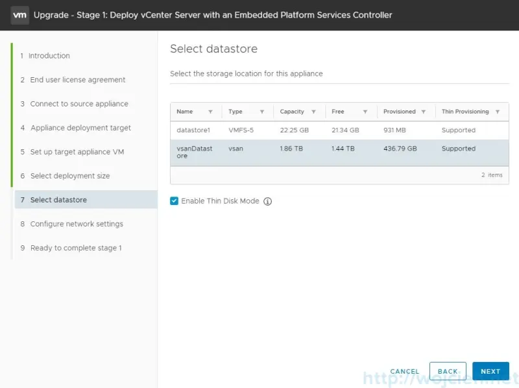The height and width of the screenshot is (388, 519).
Task: Open the Configure network settings step
Action: pyautogui.click(x=74, y=224)
